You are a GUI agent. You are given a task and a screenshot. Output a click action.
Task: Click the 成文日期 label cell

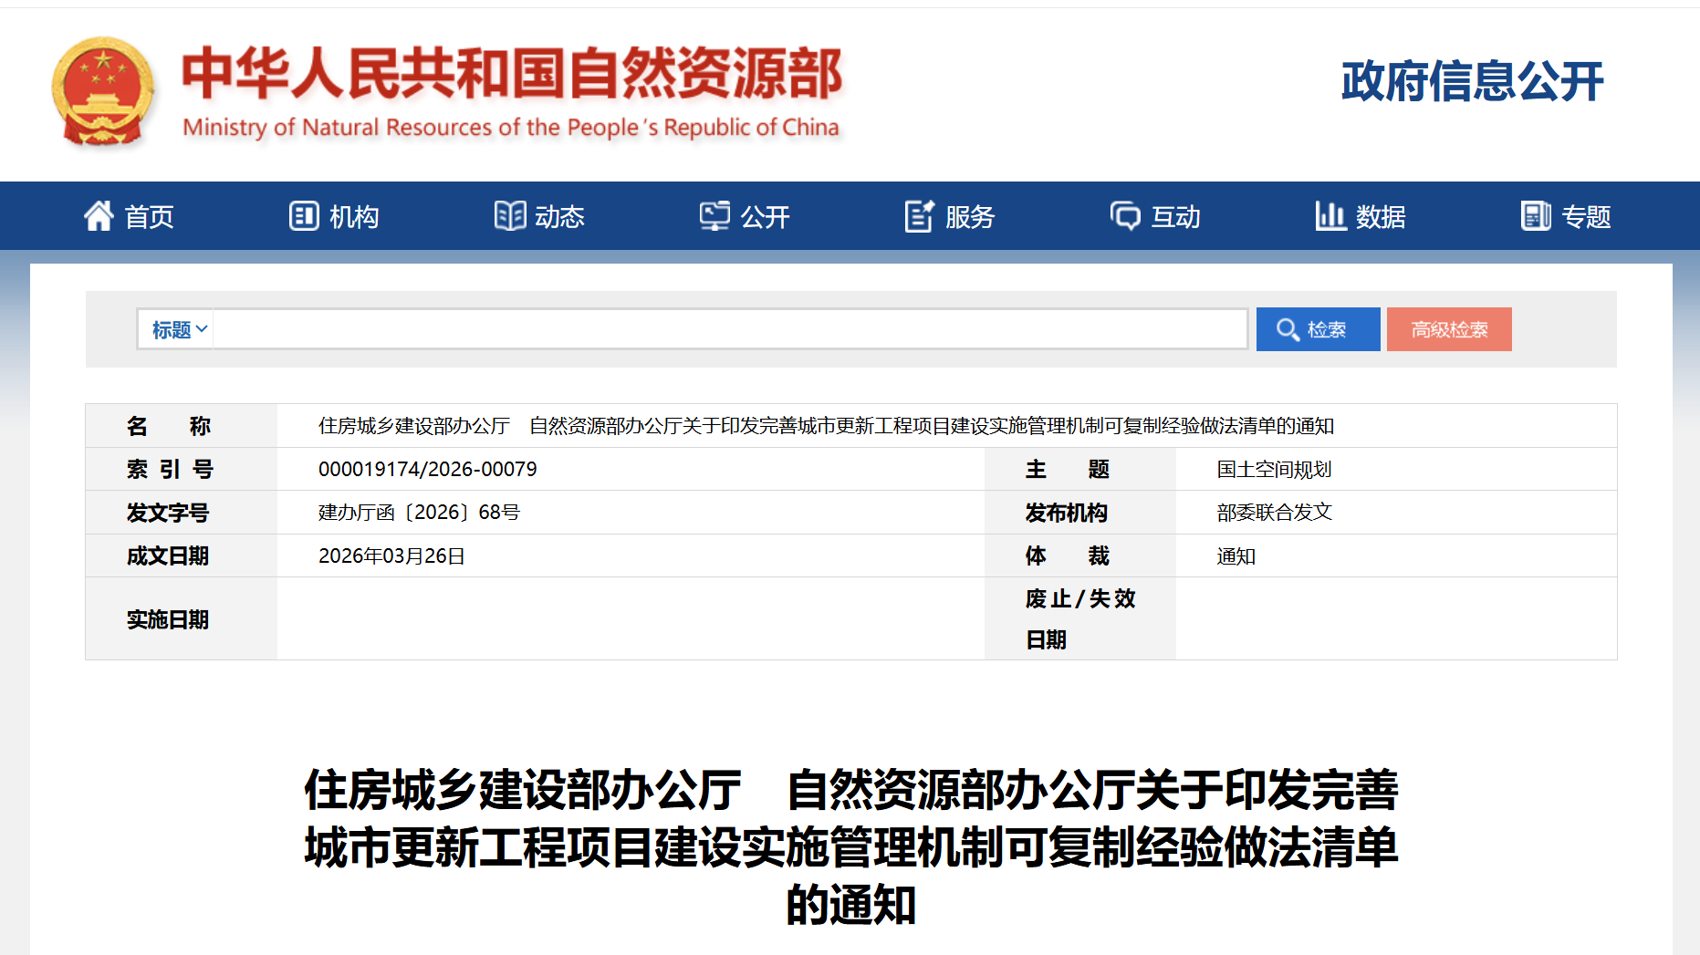[182, 556]
